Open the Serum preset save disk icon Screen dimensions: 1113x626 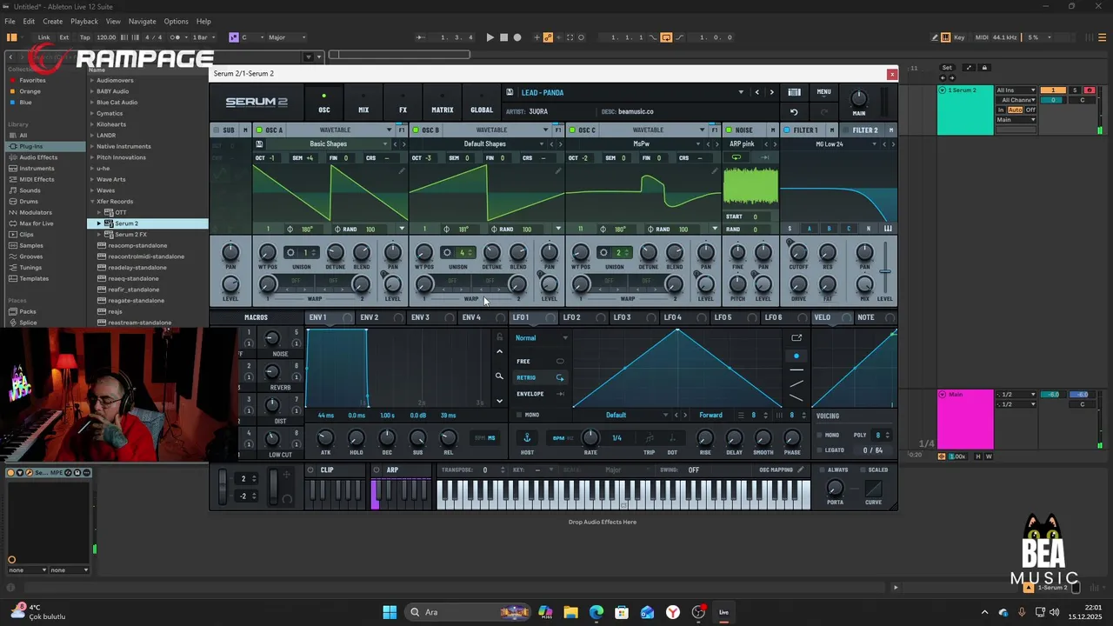(510, 92)
